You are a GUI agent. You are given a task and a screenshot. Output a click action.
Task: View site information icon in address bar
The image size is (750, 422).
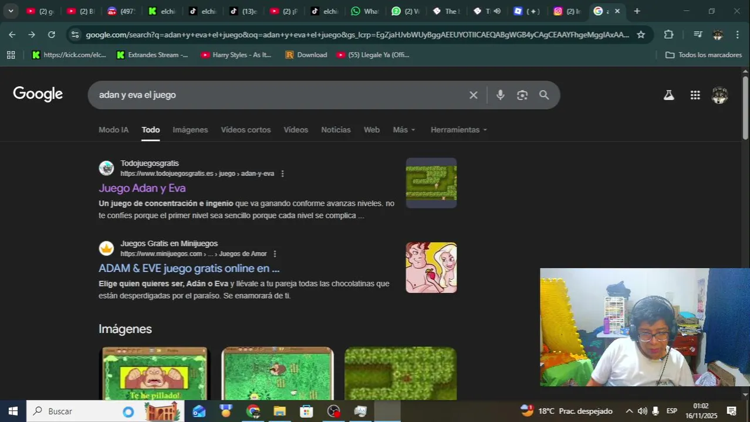(x=75, y=35)
